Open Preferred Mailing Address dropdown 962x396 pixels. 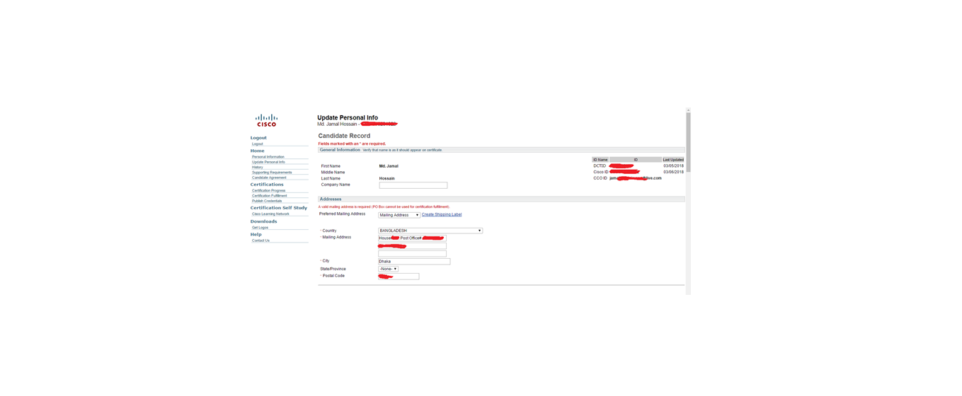(399, 215)
